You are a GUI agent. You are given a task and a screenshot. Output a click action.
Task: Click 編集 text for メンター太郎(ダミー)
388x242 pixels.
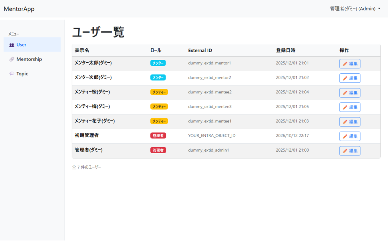coord(354,64)
